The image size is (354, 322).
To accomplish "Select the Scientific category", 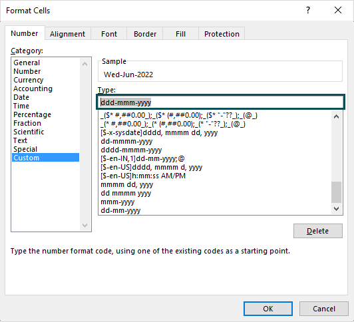I will pos(46,132).
